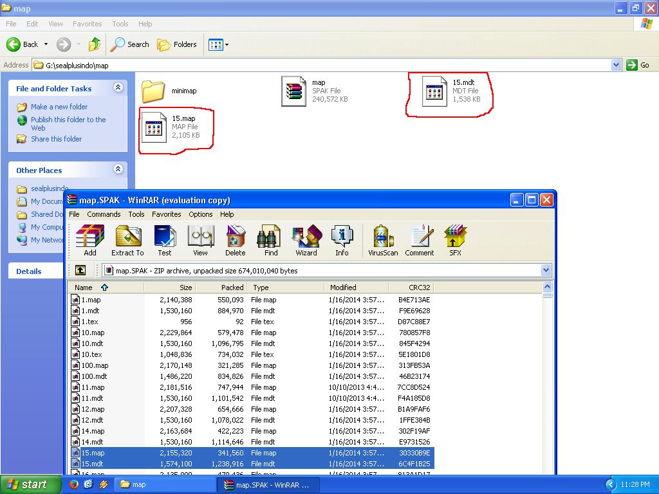Start VirusScan on archive
This screenshot has width=659, height=494.
[x=383, y=241]
